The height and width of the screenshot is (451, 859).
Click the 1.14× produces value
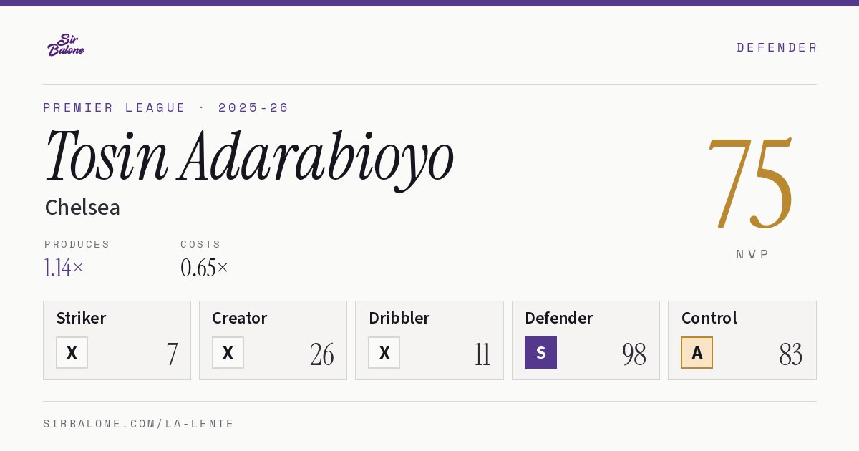click(64, 268)
